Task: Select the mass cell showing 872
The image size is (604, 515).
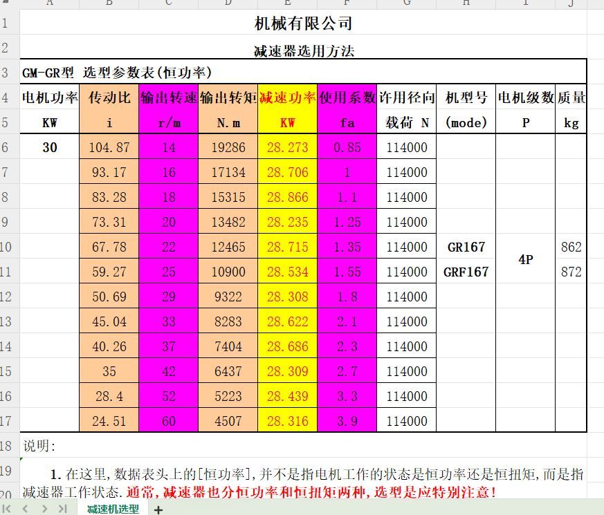Action: [x=571, y=272]
